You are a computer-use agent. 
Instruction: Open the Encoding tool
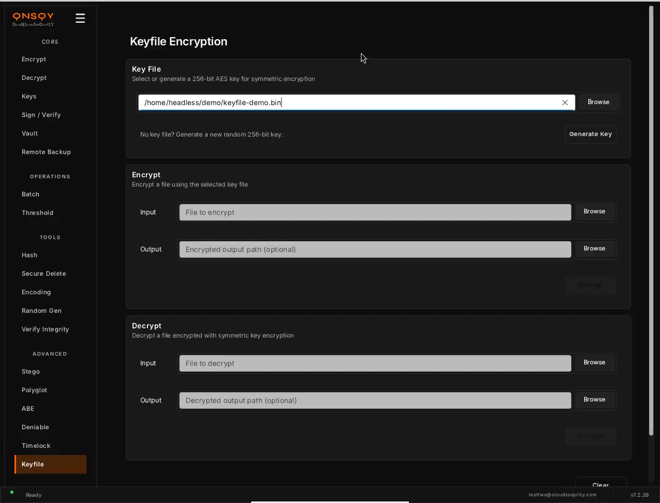pyautogui.click(x=51, y=292)
